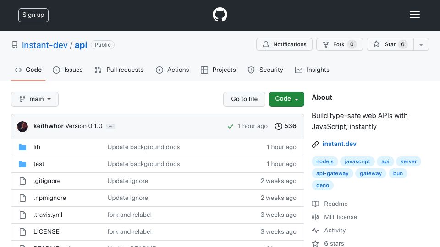Click the star icon in Star button

click(x=376, y=44)
